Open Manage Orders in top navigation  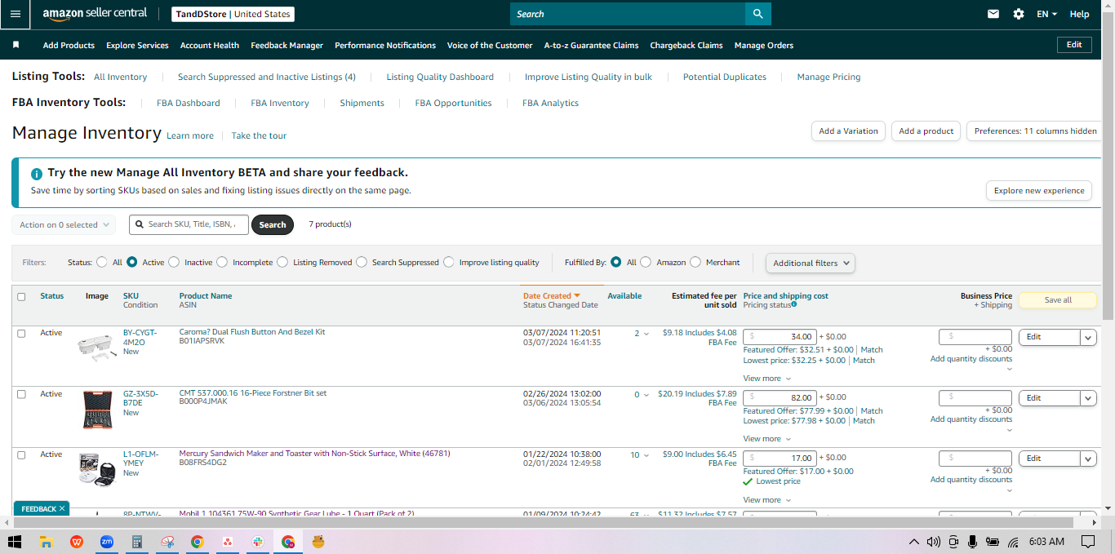[x=764, y=45]
